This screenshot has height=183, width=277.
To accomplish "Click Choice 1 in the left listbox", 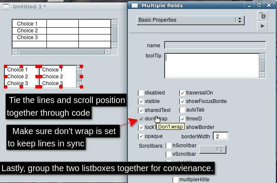I will tap(17, 70).
